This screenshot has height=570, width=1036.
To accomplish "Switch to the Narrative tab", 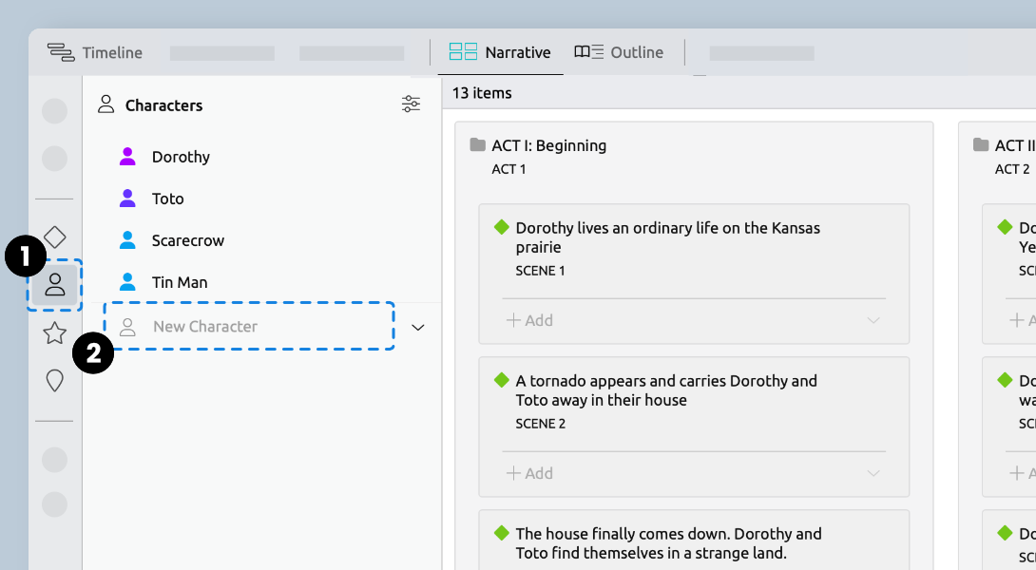I will point(500,52).
